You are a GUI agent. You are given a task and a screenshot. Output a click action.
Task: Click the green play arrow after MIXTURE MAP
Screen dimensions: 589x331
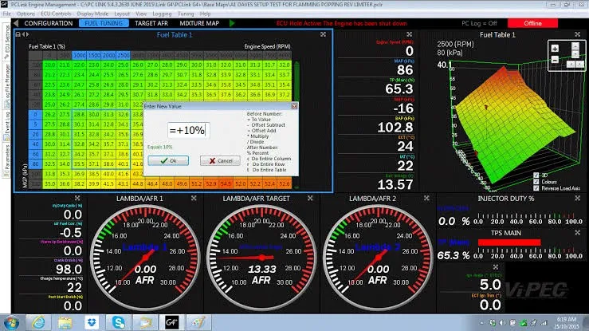[x=232, y=23]
